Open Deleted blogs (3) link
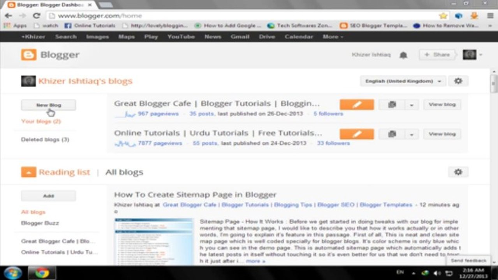This screenshot has height=280, width=498. click(45, 139)
